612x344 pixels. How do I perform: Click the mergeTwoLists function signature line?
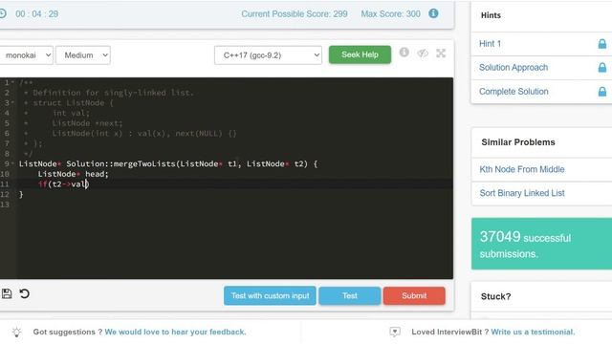click(168, 163)
